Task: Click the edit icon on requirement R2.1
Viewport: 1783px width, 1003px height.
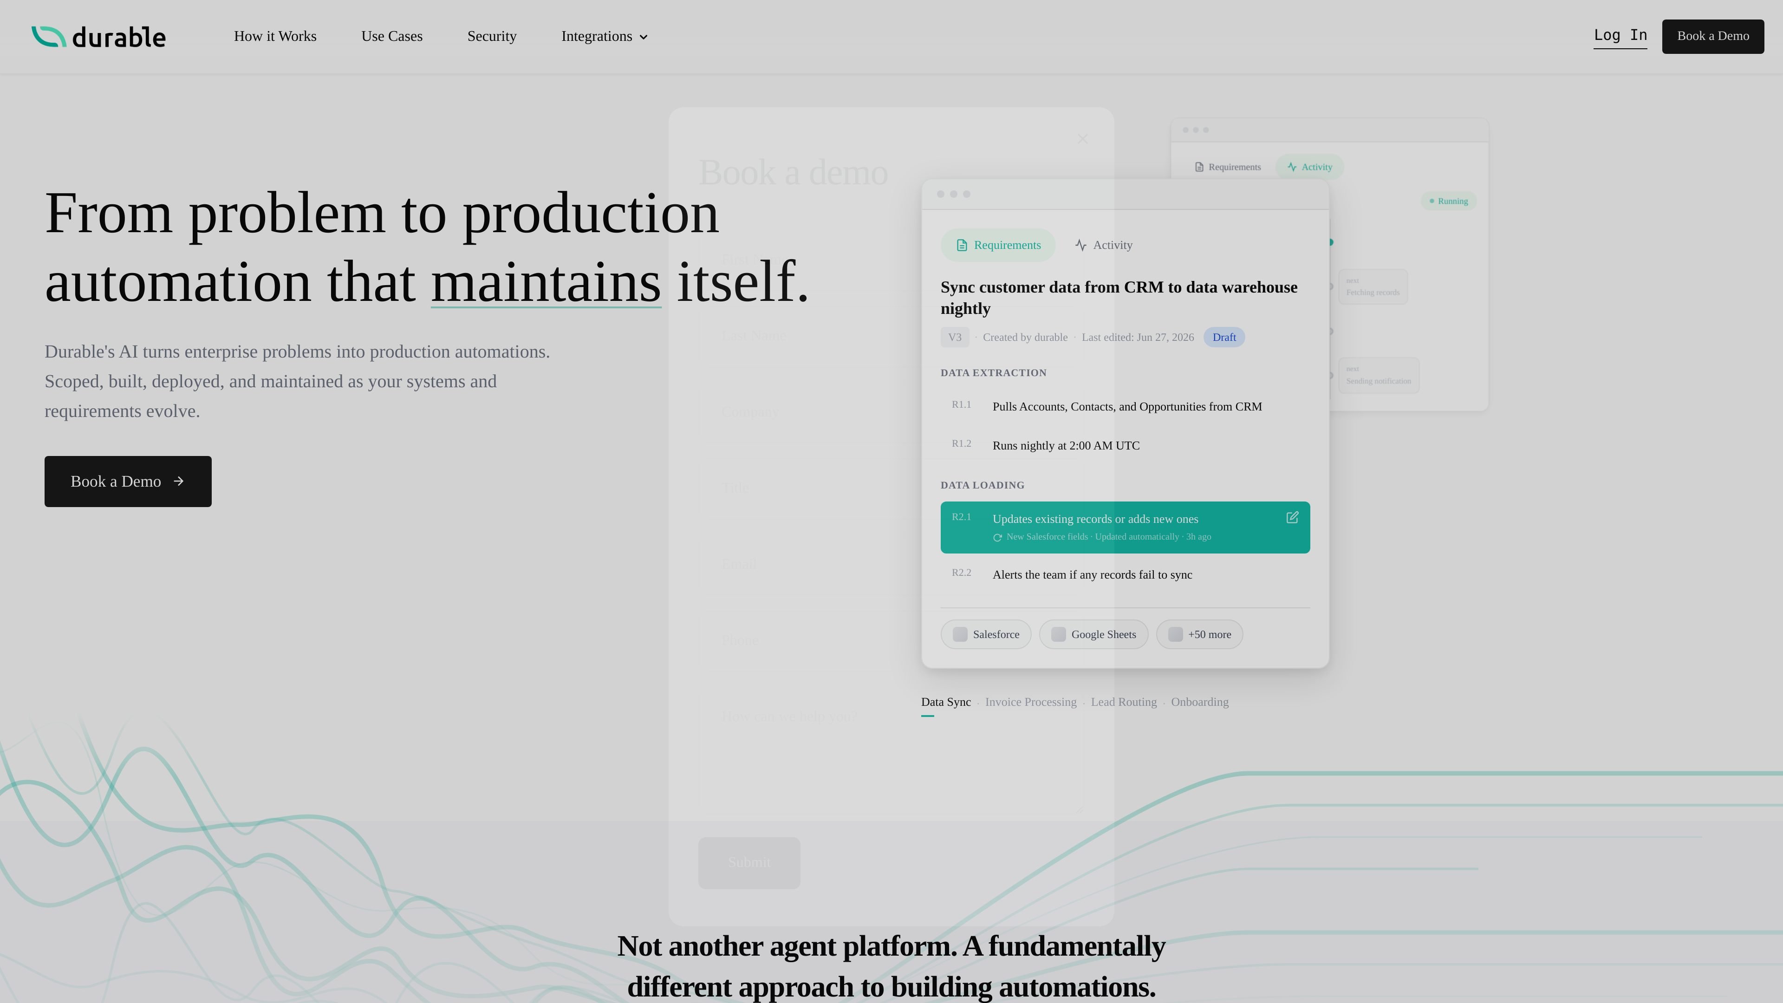Action: click(x=1292, y=518)
